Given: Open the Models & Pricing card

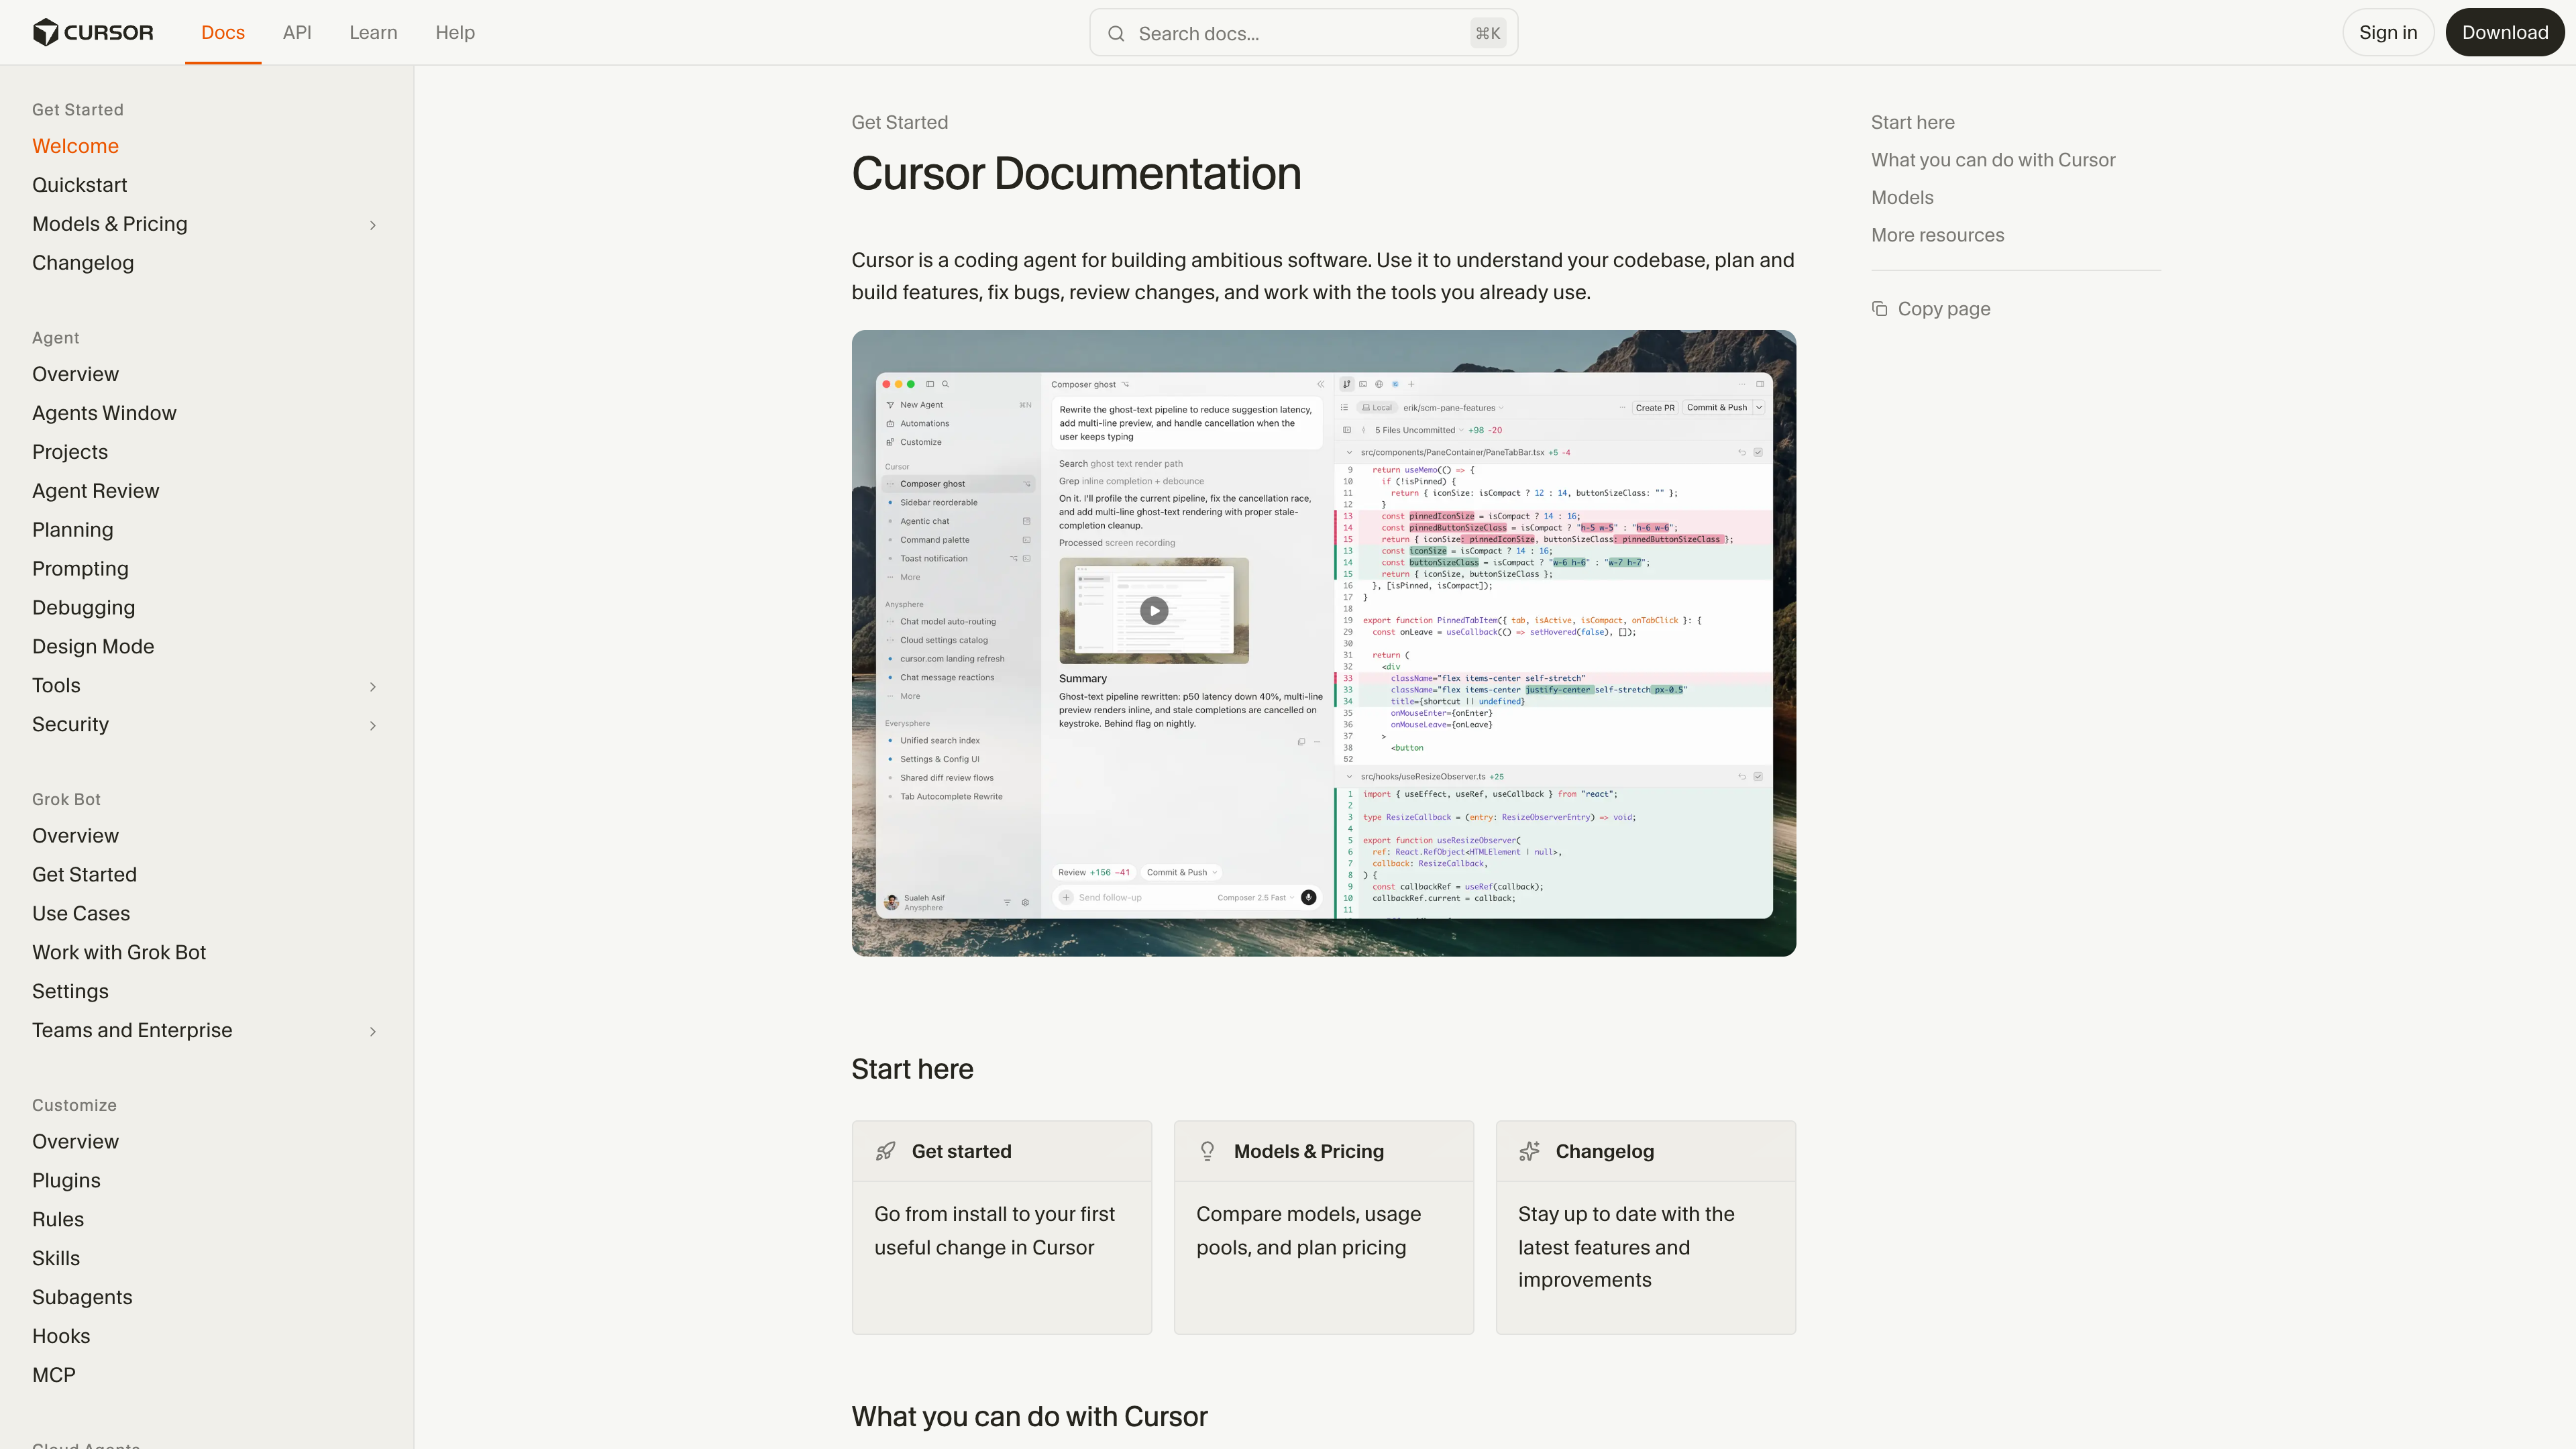Looking at the screenshot, I should tap(1323, 1227).
